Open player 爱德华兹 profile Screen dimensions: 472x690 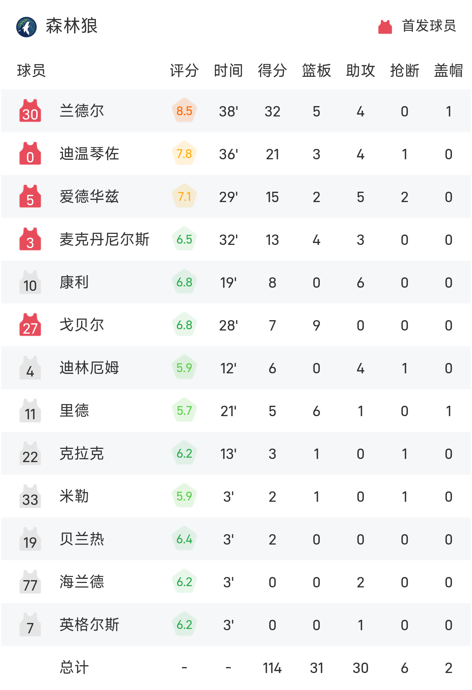pyautogui.click(x=89, y=197)
